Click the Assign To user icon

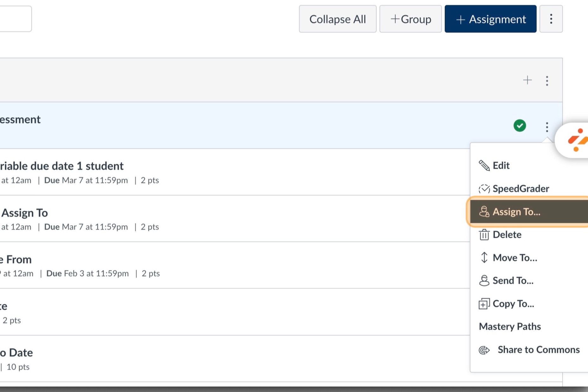(484, 212)
